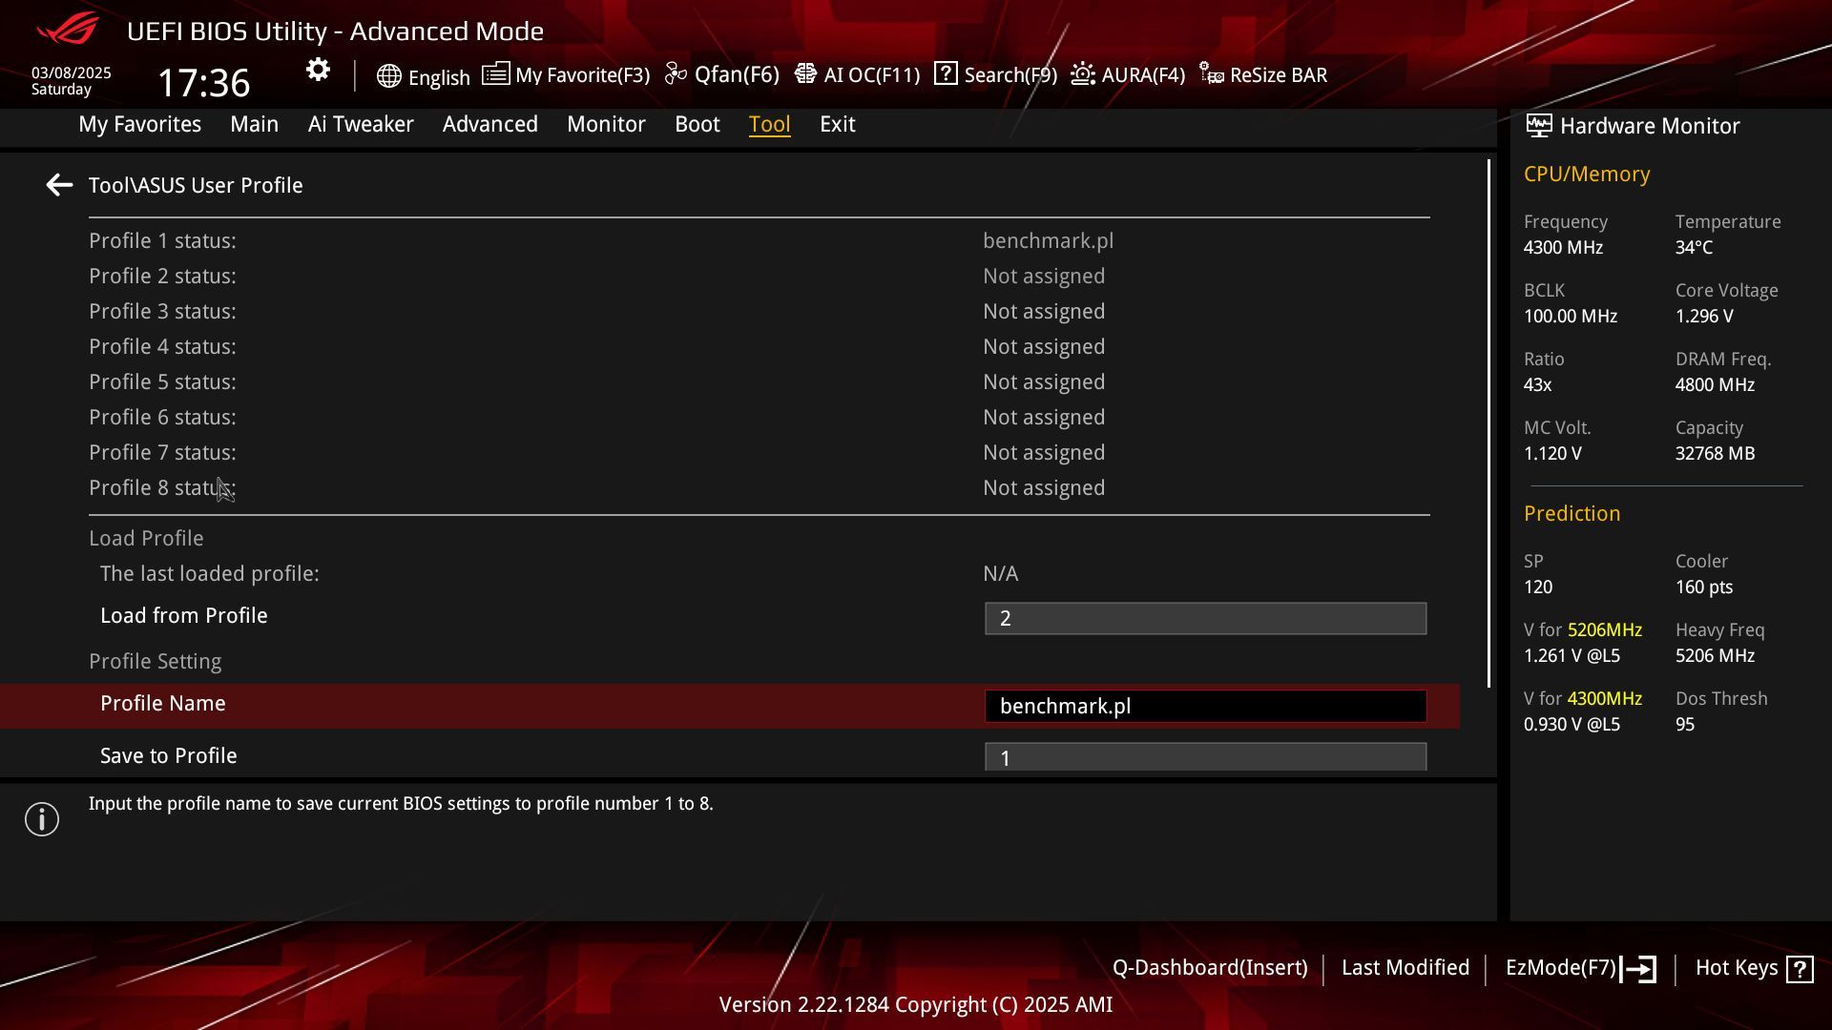Open the My Favorites tab
1832x1030 pixels.
(139, 124)
